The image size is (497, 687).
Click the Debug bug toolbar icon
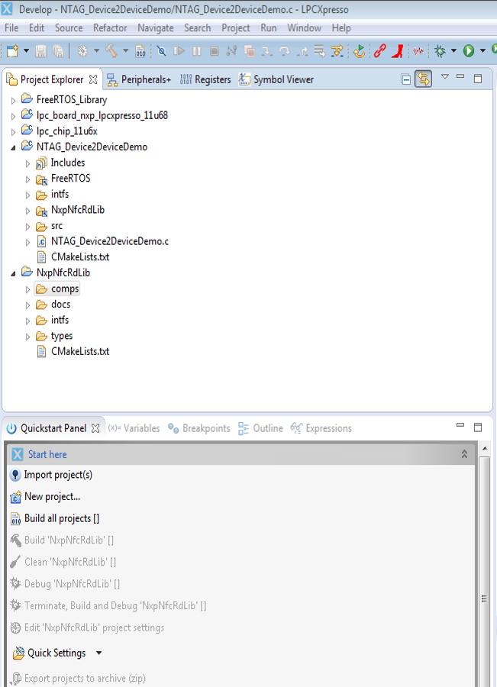coord(440,51)
